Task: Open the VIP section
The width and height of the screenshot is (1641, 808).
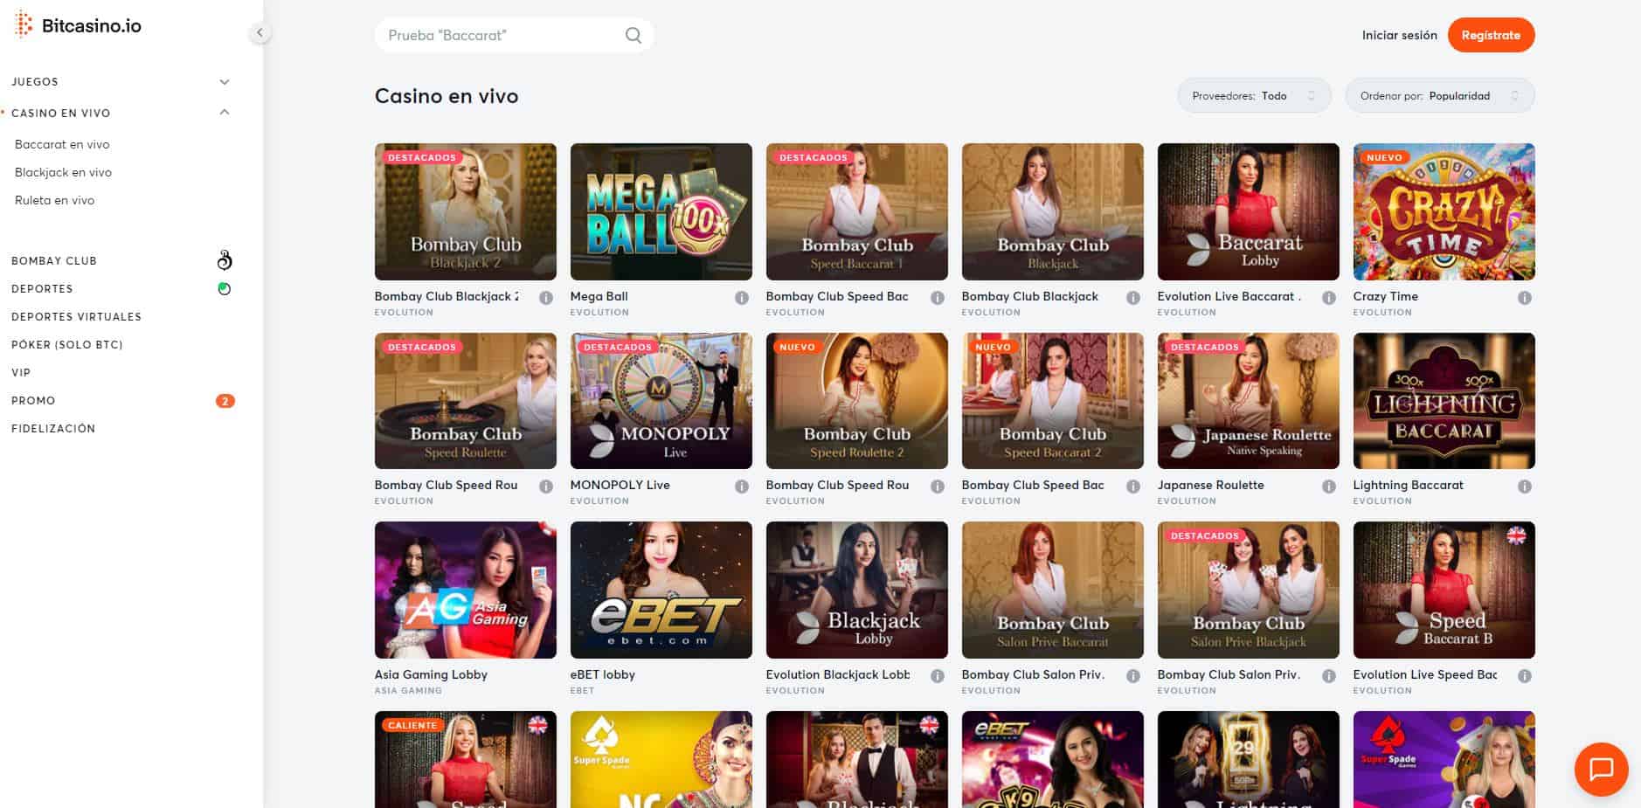Action: click(21, 372)
